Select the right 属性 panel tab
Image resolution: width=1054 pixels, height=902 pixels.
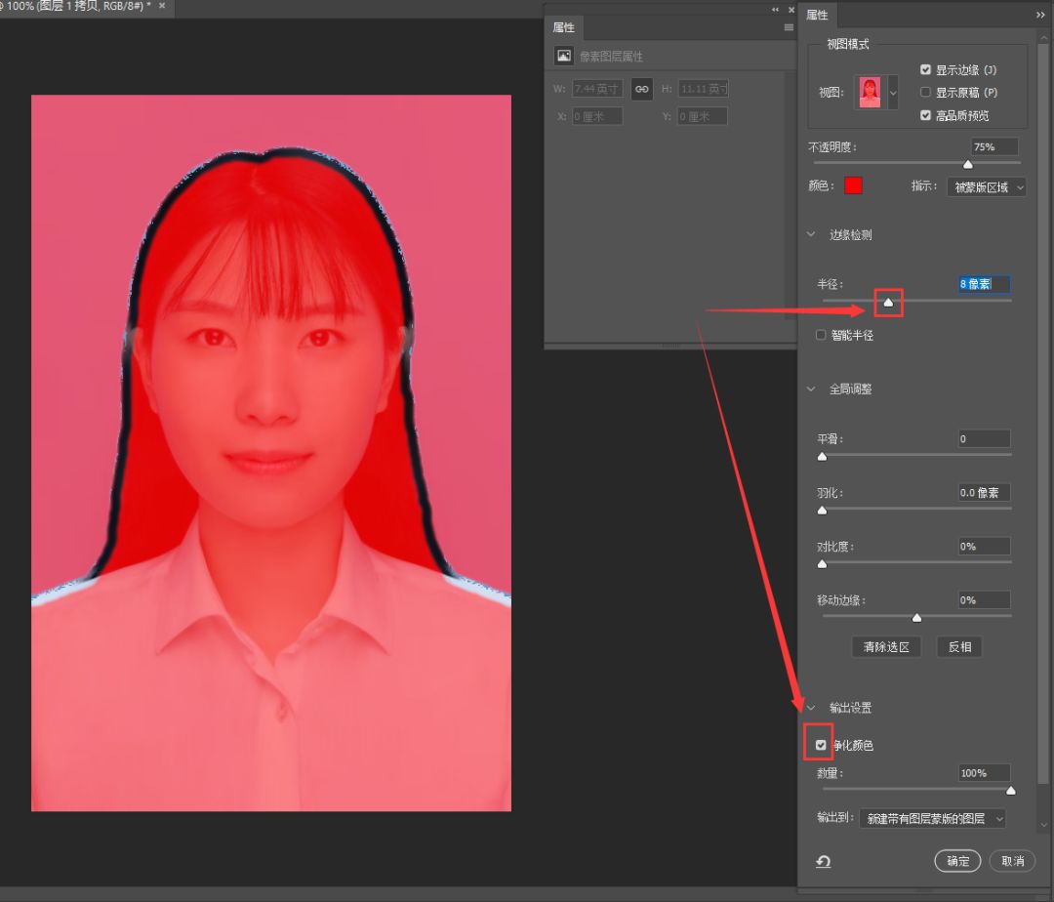click(x=817, y=16)
